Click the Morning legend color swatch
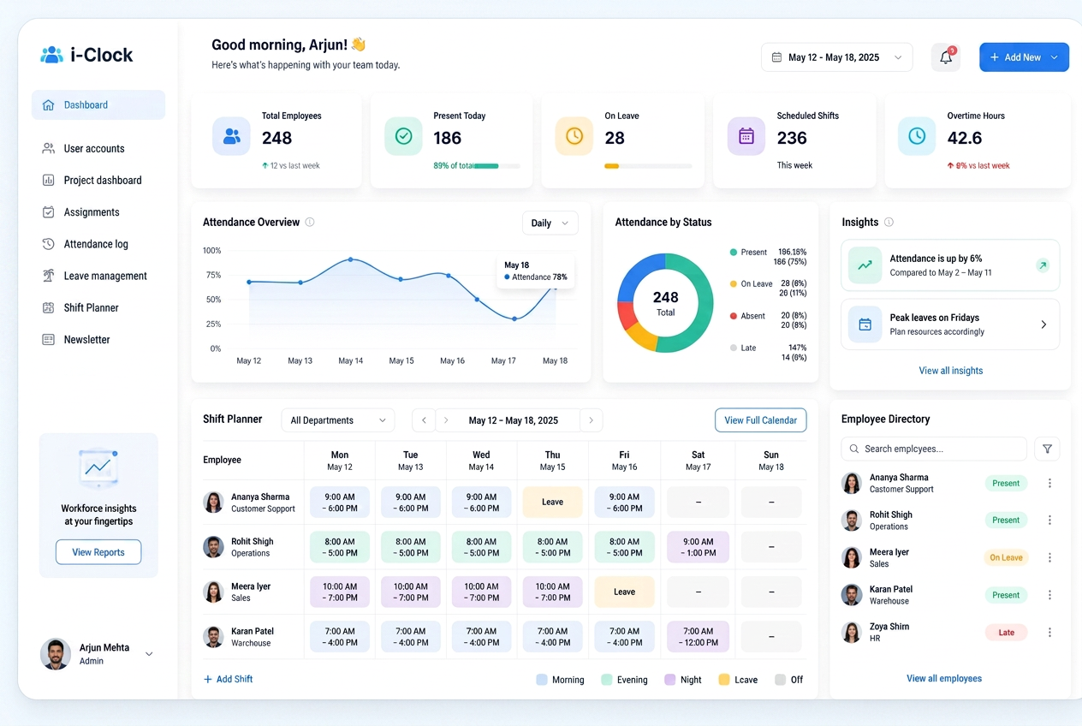 (542, 680)
